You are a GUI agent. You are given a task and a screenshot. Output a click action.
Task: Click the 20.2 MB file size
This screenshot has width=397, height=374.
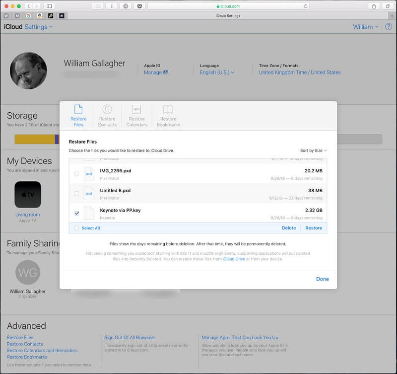coord(314,170)
